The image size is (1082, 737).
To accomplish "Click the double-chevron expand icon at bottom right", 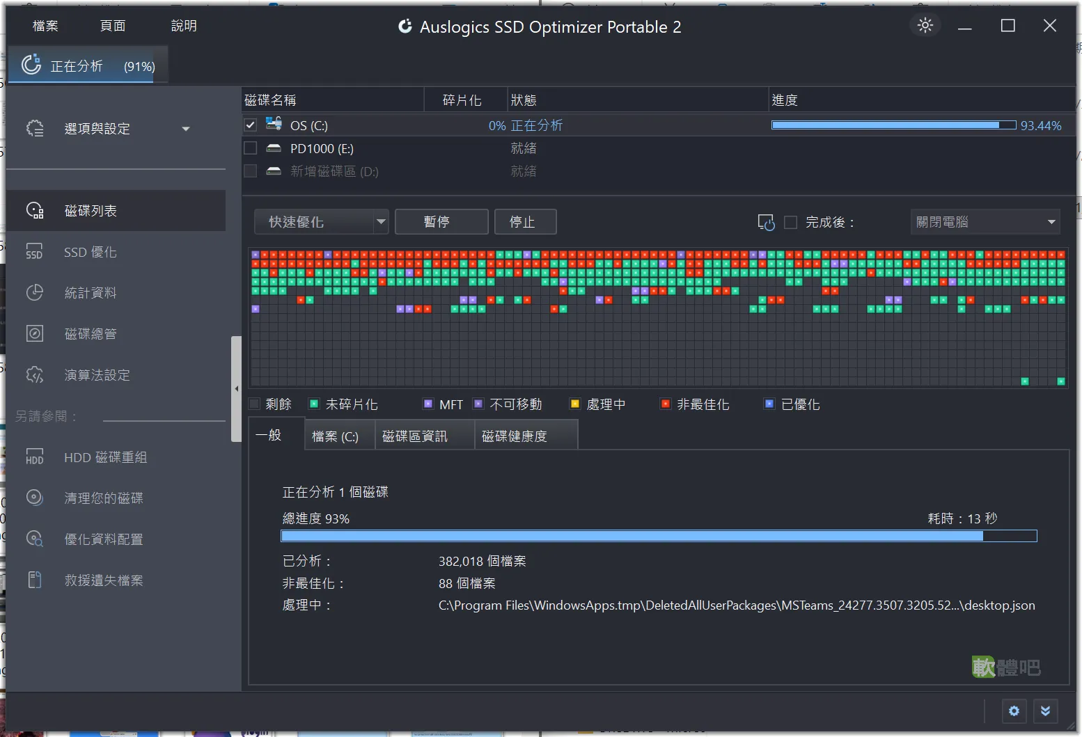I will pos(1046,711).
